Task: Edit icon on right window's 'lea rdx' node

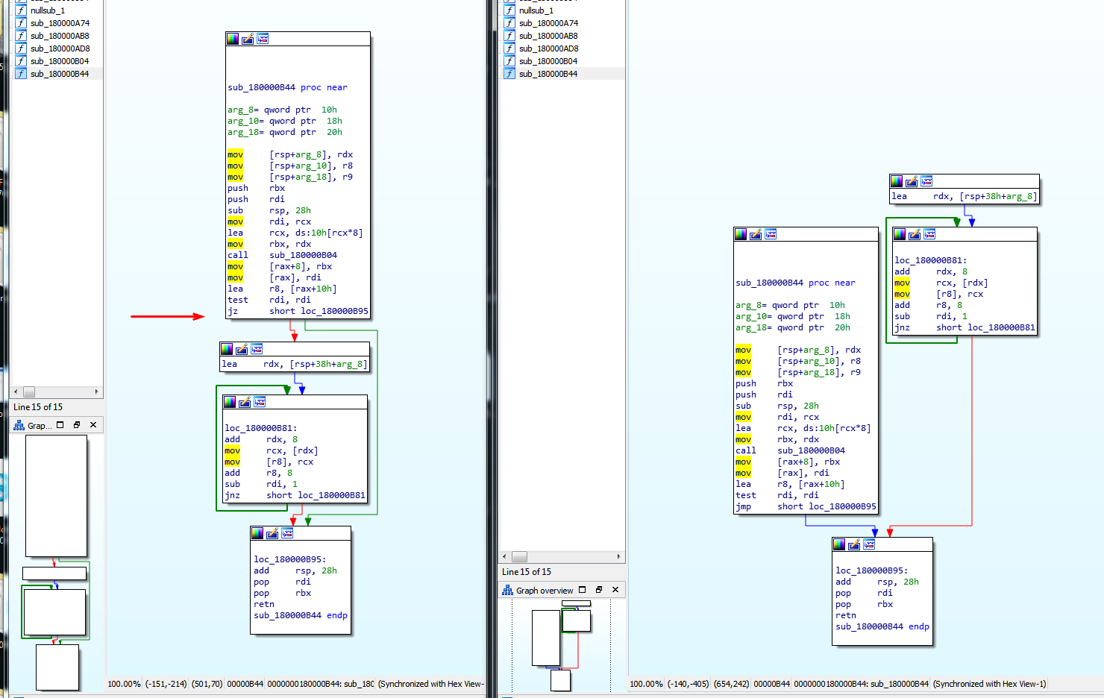Action: [x=912, y=181]
